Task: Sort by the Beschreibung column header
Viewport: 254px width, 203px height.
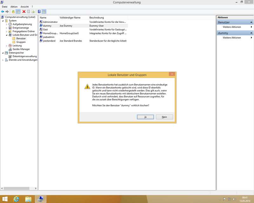Action: point(108,17)
